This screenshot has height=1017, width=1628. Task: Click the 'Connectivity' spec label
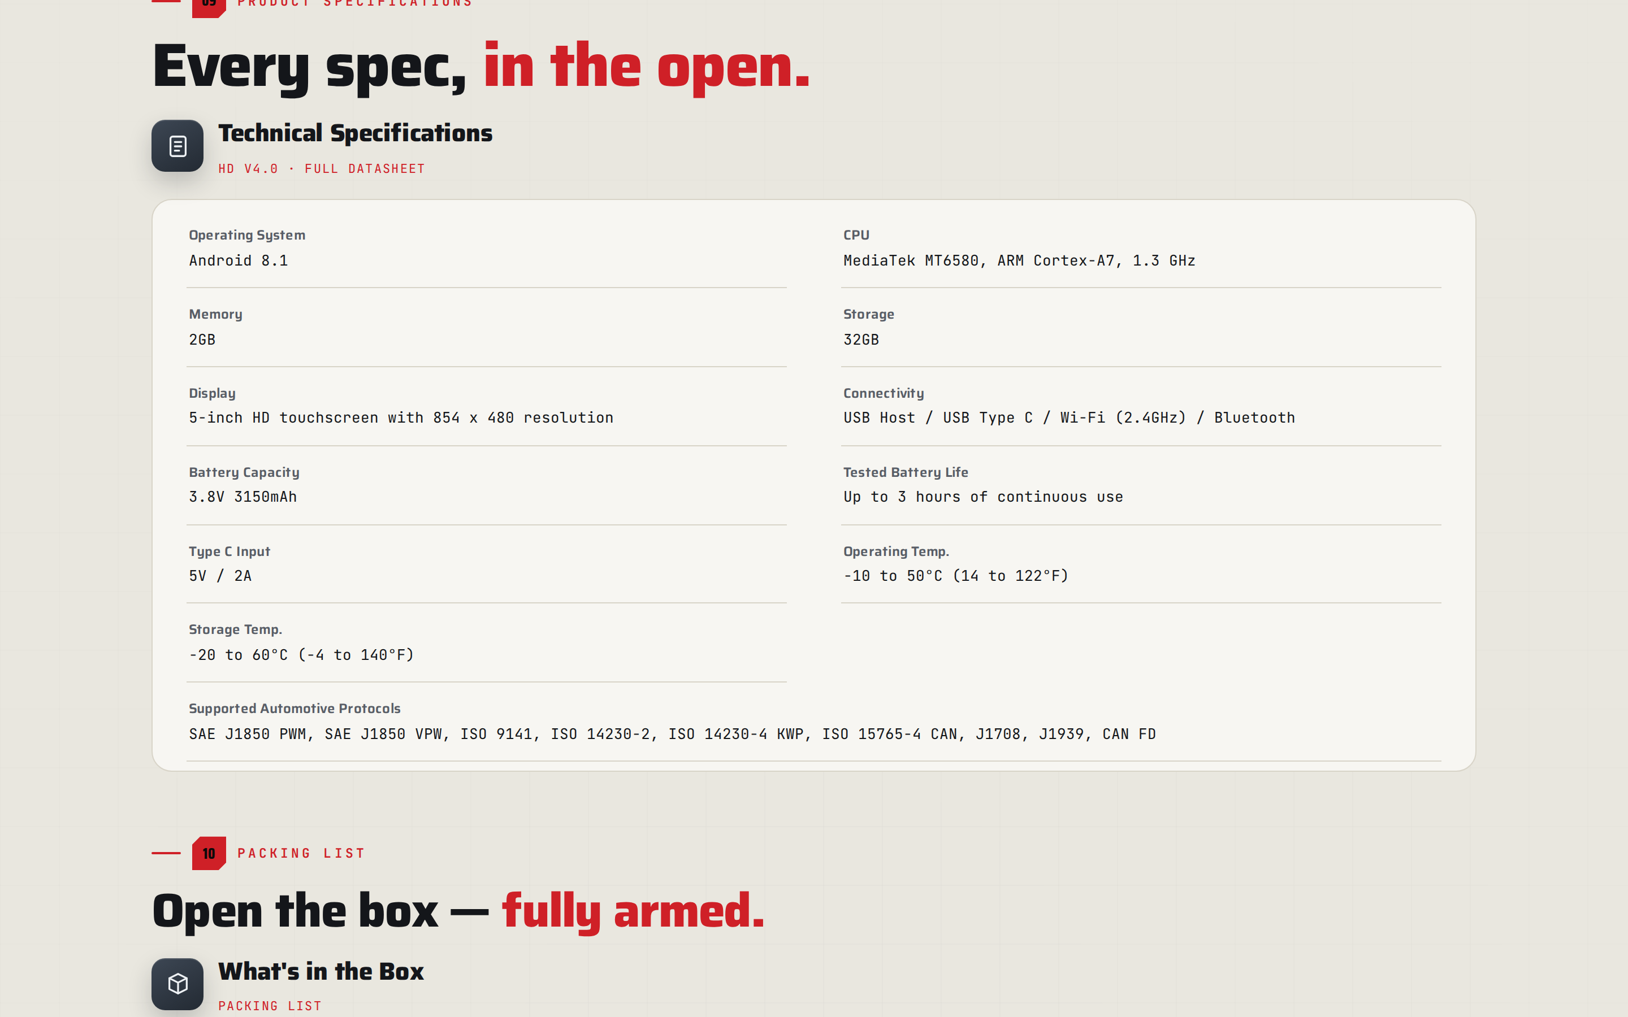tap(884, 393)
